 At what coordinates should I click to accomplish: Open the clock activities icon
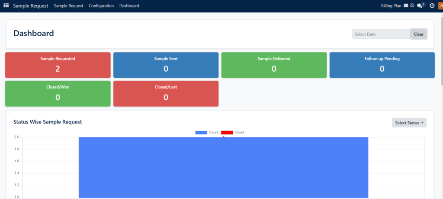432,6
